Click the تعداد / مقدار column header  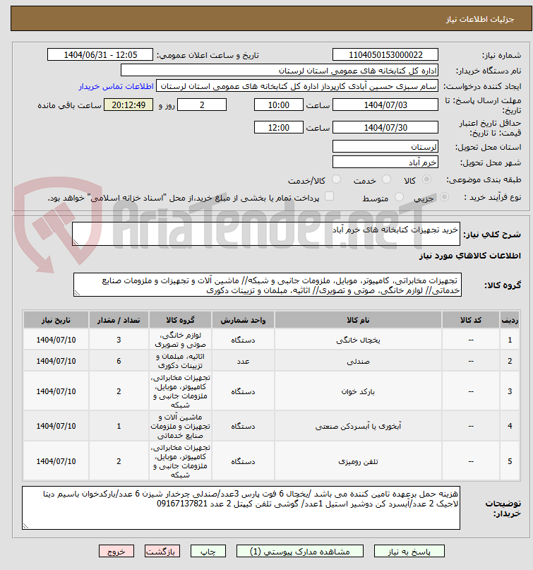[x=119, y=320]
